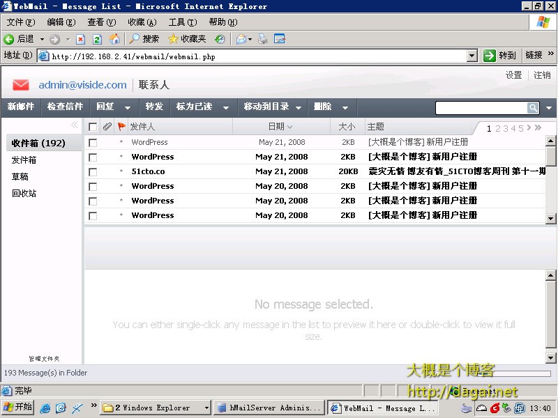Toggle the select-all messages checkbox
This screenshot has width=558, height=418.
click(93, 127)
